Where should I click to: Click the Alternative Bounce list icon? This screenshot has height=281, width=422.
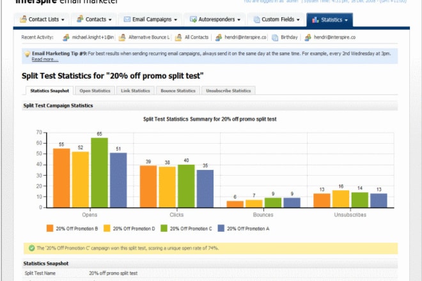click(122, 38)
